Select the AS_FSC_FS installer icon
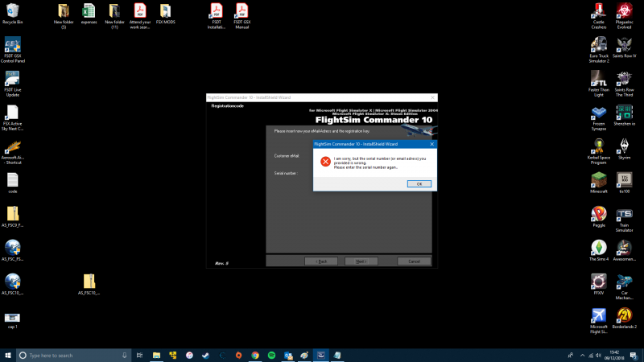The image size is (644, 362). (12, 250)
